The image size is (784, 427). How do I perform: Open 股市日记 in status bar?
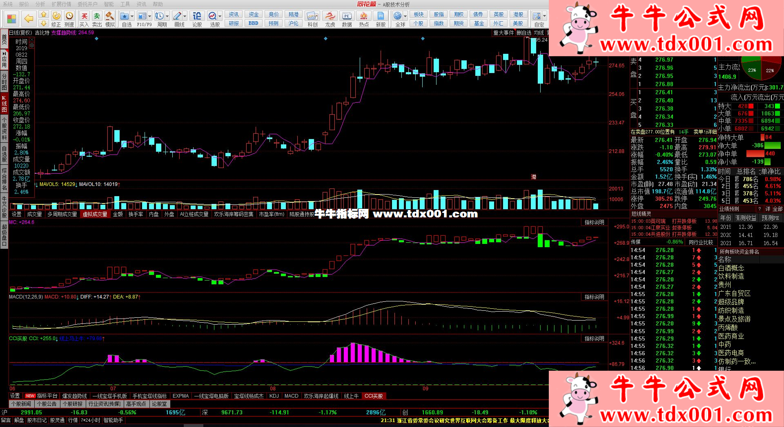click(x=37, y=420)
